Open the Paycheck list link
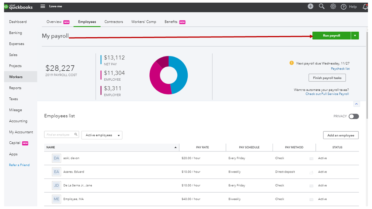The width and height of the screenshot is (372, 209). click(340, 69)
